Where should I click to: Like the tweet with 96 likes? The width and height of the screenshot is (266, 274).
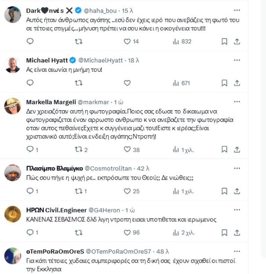[127, 232]
